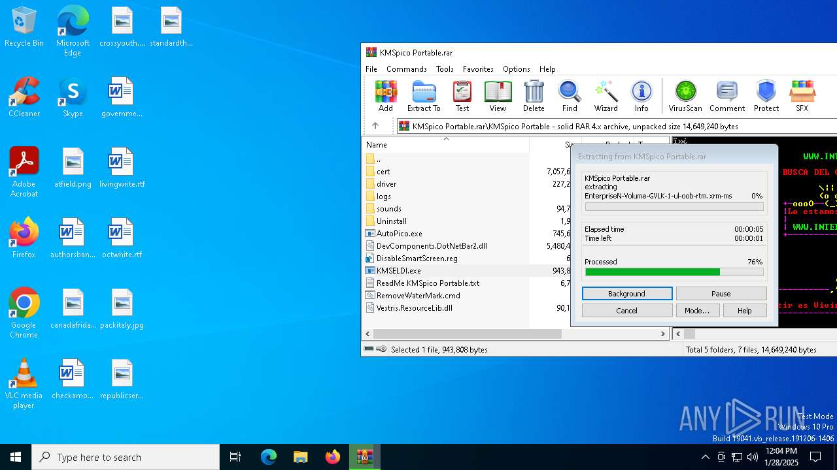
Task: Open the notification center icon
Action: (815, 457)
